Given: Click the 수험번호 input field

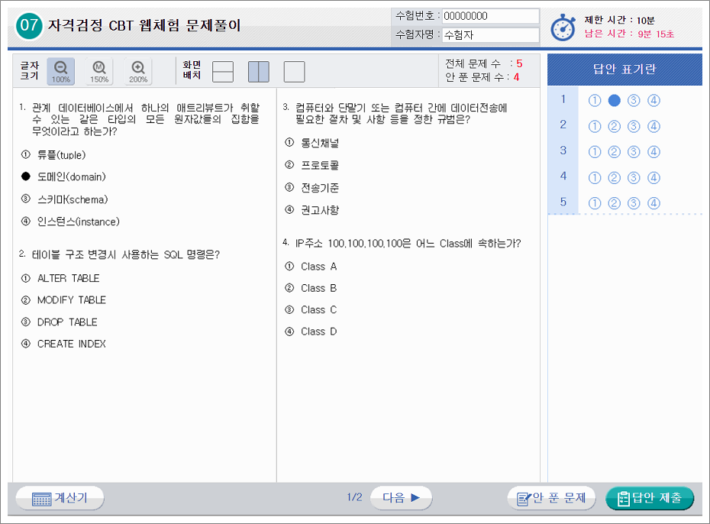Looking at the screenshot, I should pos(490,15).
